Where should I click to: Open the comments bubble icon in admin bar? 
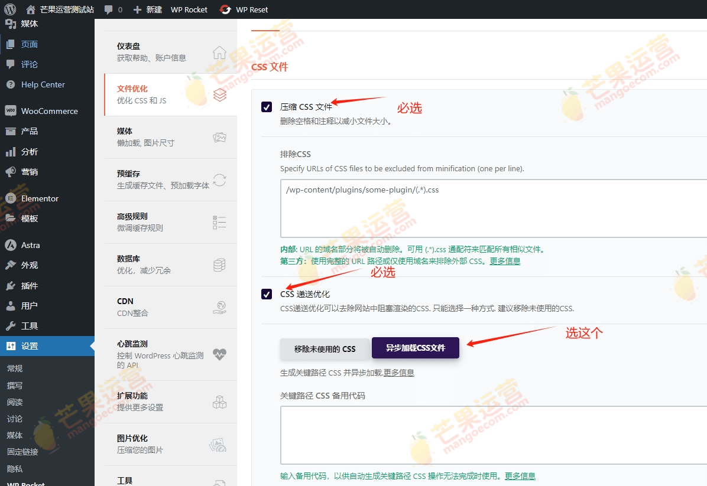coord(109,9)
